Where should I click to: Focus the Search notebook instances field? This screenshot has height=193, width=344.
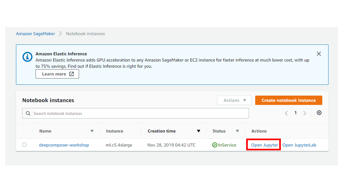pos(135,113)
